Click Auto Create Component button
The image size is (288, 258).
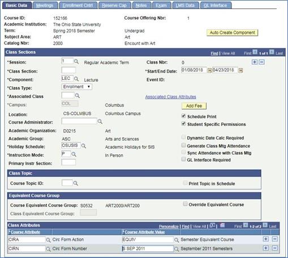(x=233, y=32)
